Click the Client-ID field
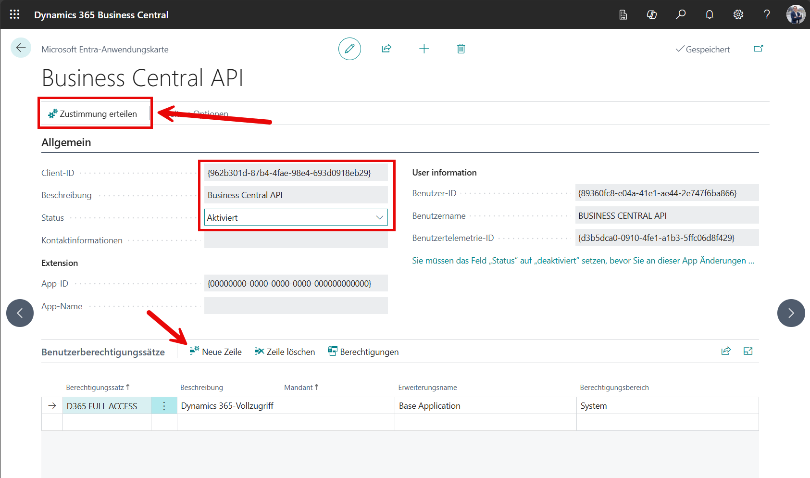Screen dimensions: 810x478 [x=296, y=173]
